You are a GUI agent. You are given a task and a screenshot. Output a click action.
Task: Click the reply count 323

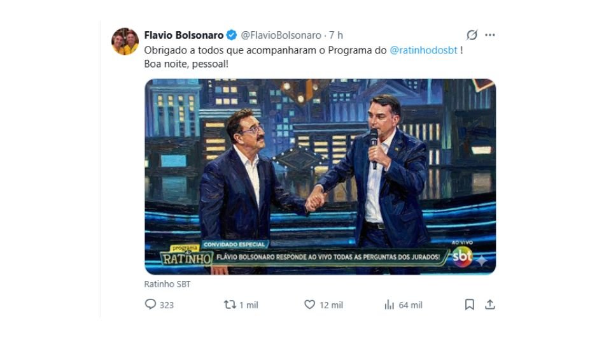coord(167,305)
